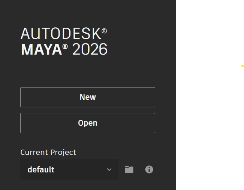Click the New button
244x190 pixels.
point(88,97)
